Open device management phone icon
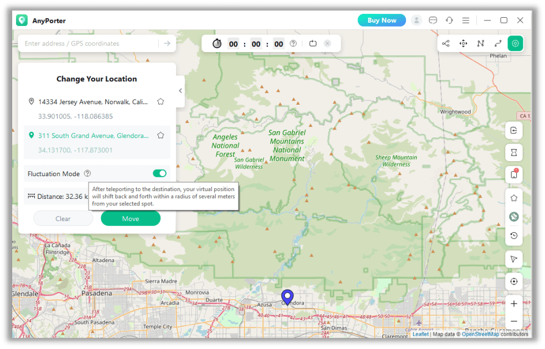The width and height of the screenshot is (545, 349). coord(513,174)
